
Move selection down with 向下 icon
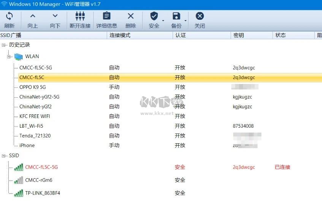(55, 16)
